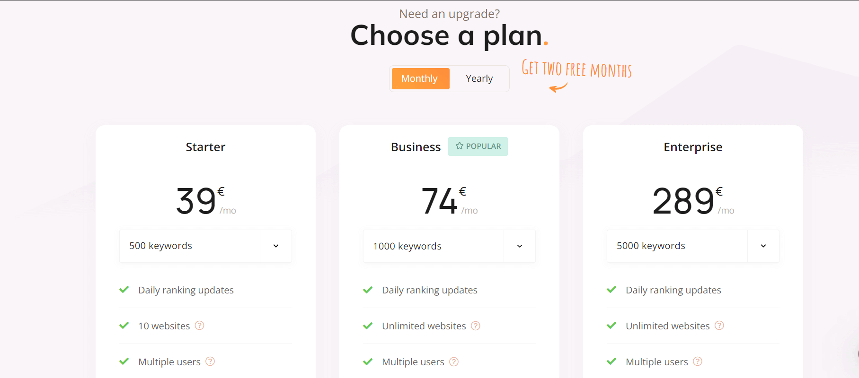Click help icon beside Starter Multiple users
This screenshot has height=378, width=859.
pyautogui.click(x=210, y=361)
